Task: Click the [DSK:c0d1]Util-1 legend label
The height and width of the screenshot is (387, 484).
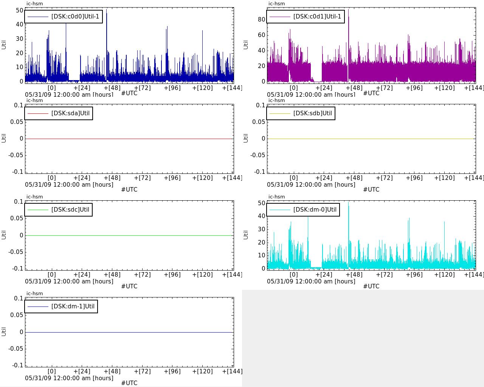Action: [317, 17]
